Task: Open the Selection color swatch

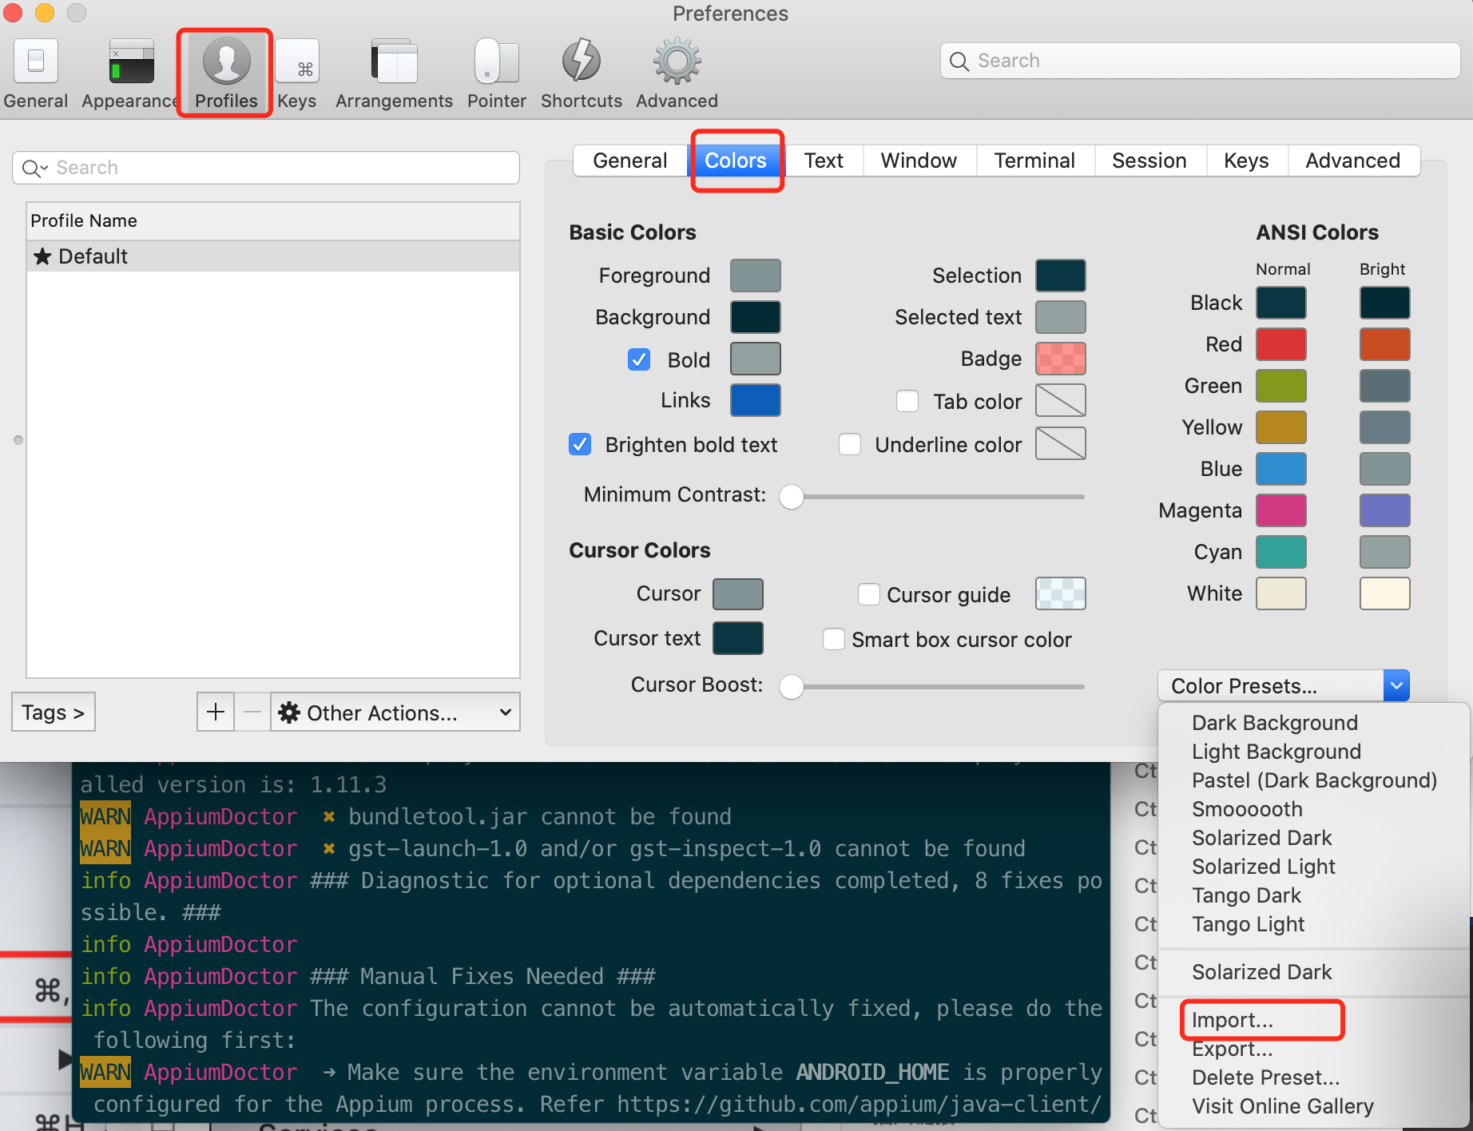Action: (1061, 276)
